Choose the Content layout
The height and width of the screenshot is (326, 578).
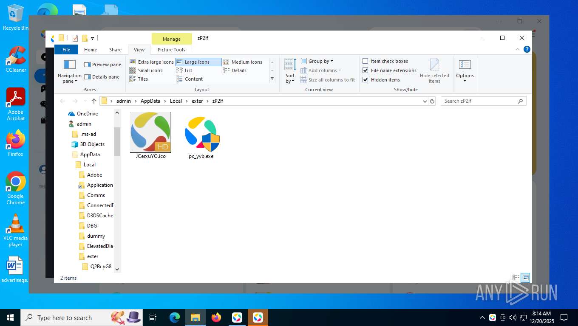(x=190, y=79)
